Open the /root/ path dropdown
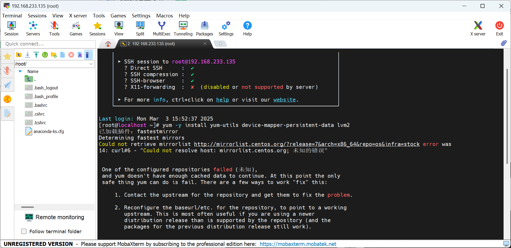 click(91, 64)
